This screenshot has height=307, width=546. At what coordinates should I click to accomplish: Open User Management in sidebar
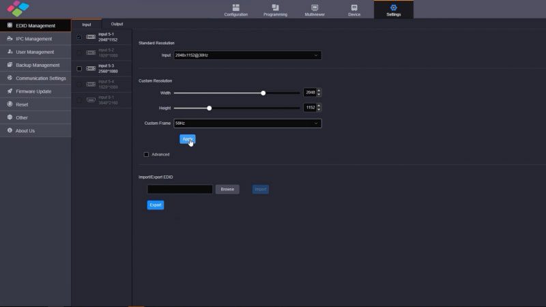click(x=35, y=52)
